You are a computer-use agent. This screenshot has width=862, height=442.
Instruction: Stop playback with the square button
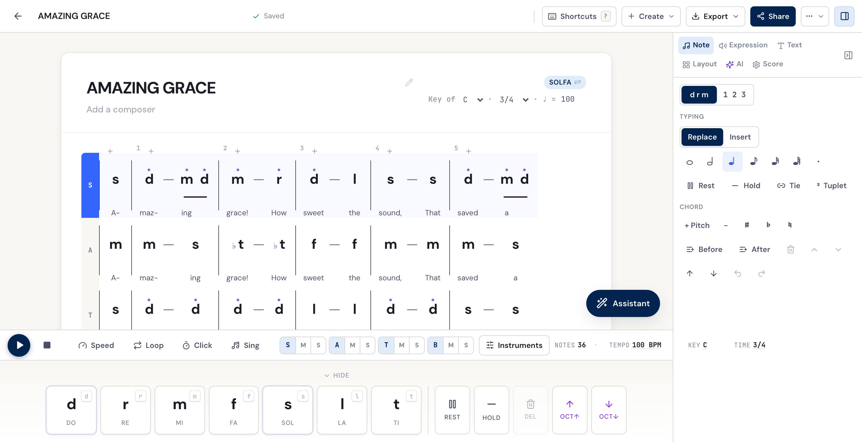tap(47, 345)
